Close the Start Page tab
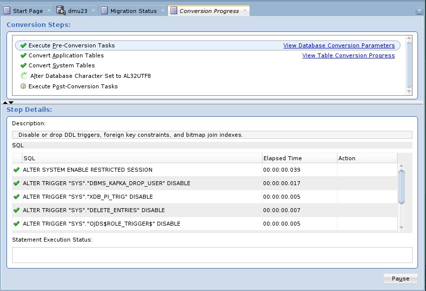The height and width of the screenshot is (291, 426). tap(49, 10)
